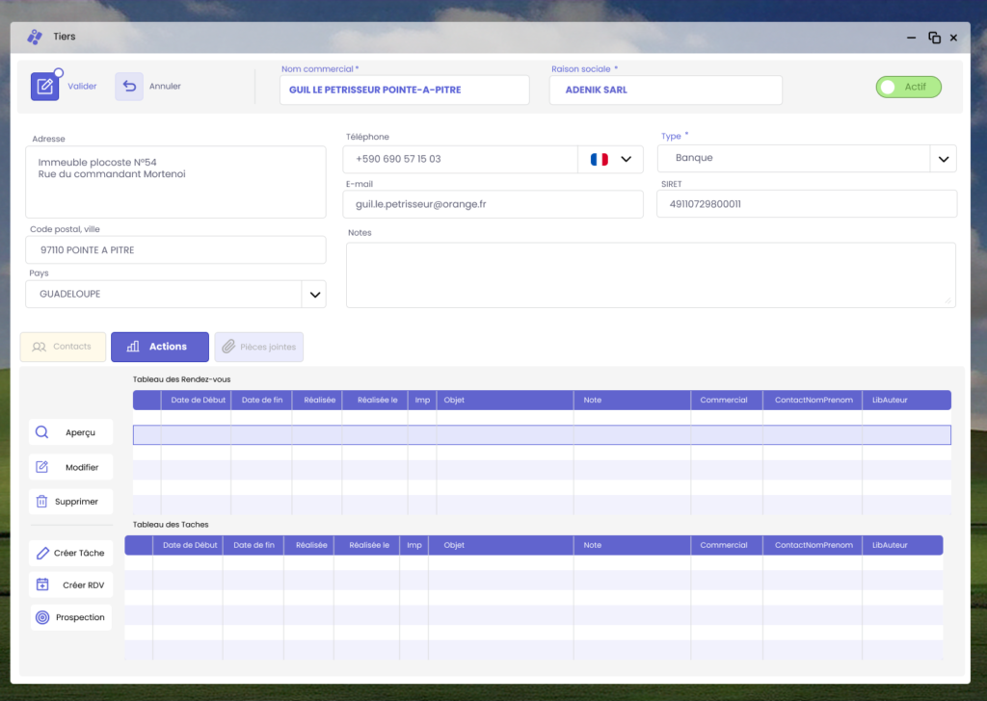The height and width of the screenshot is (701, 987).
Task: Switch to the Contacts tab
Action: coord(63,347)
